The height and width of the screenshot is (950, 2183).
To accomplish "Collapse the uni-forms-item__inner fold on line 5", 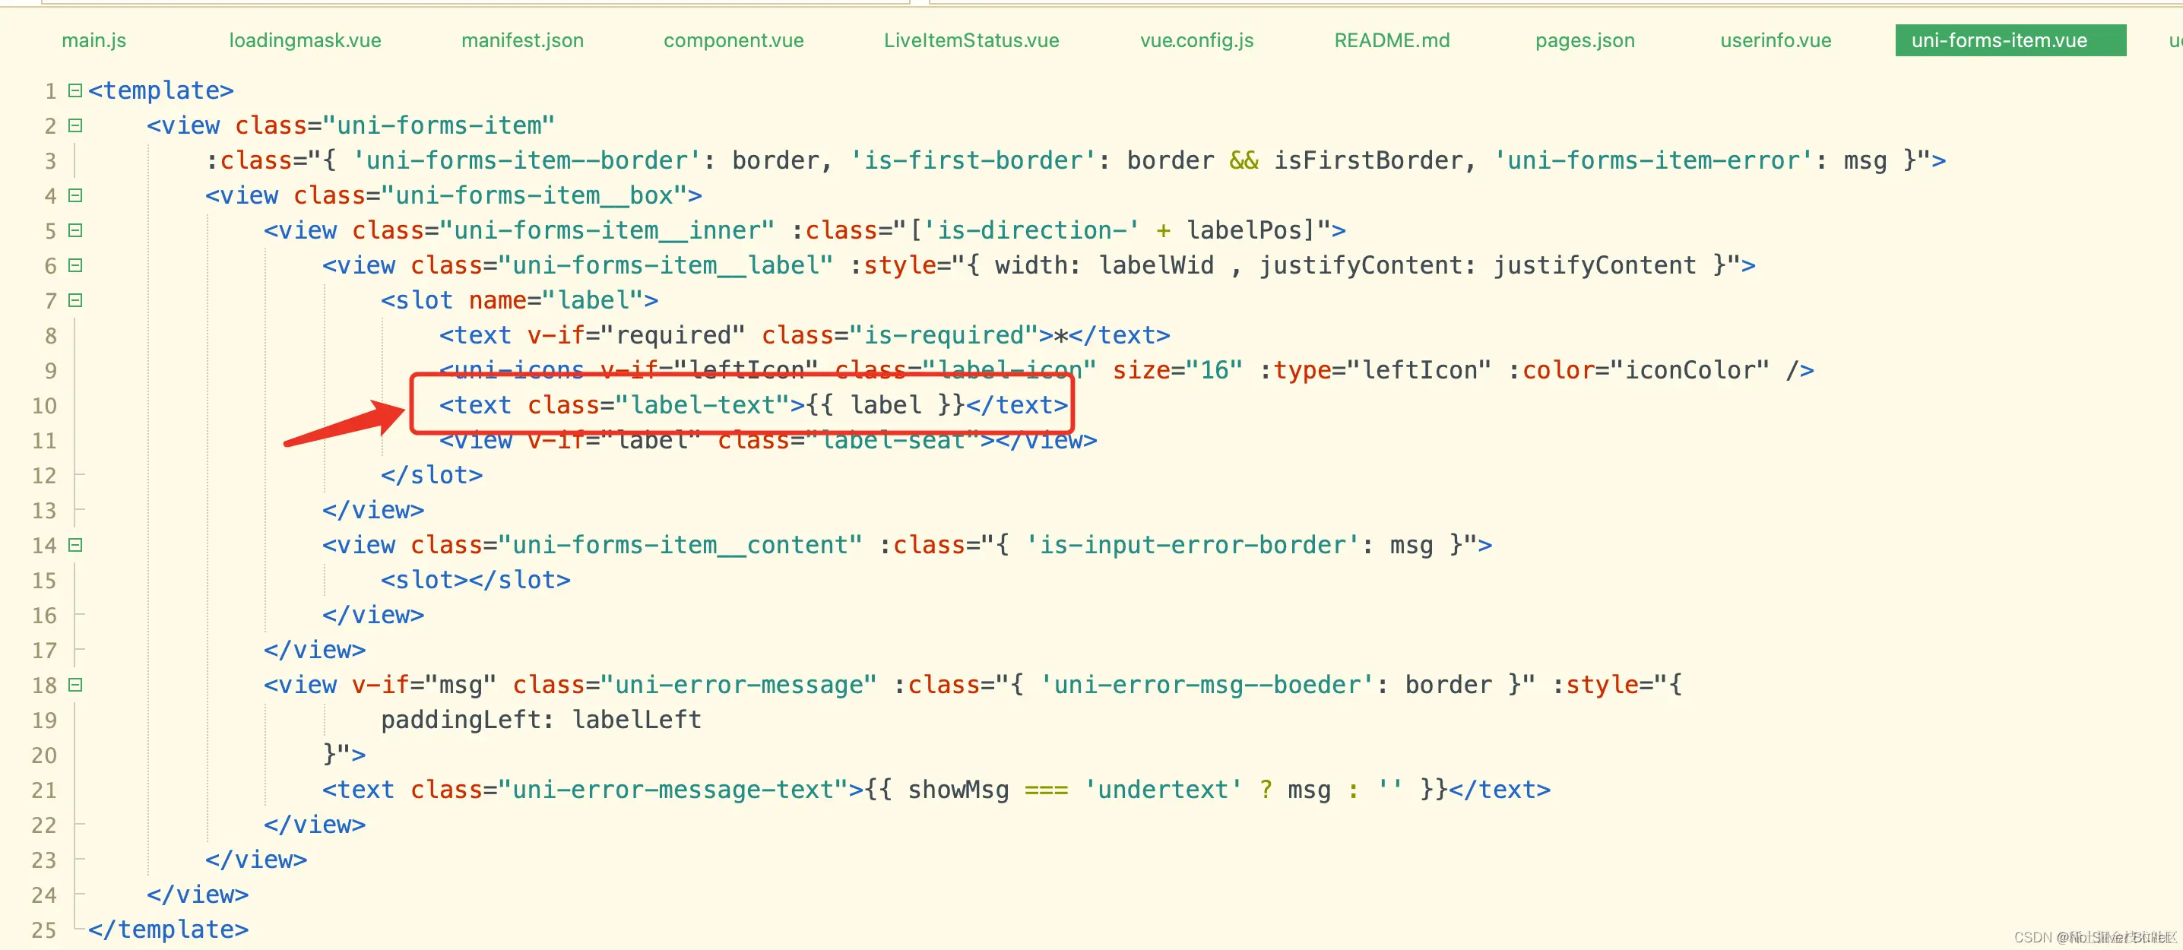I will tap(75, 230).
